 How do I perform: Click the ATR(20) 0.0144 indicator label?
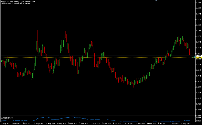(x=7, y=118)
